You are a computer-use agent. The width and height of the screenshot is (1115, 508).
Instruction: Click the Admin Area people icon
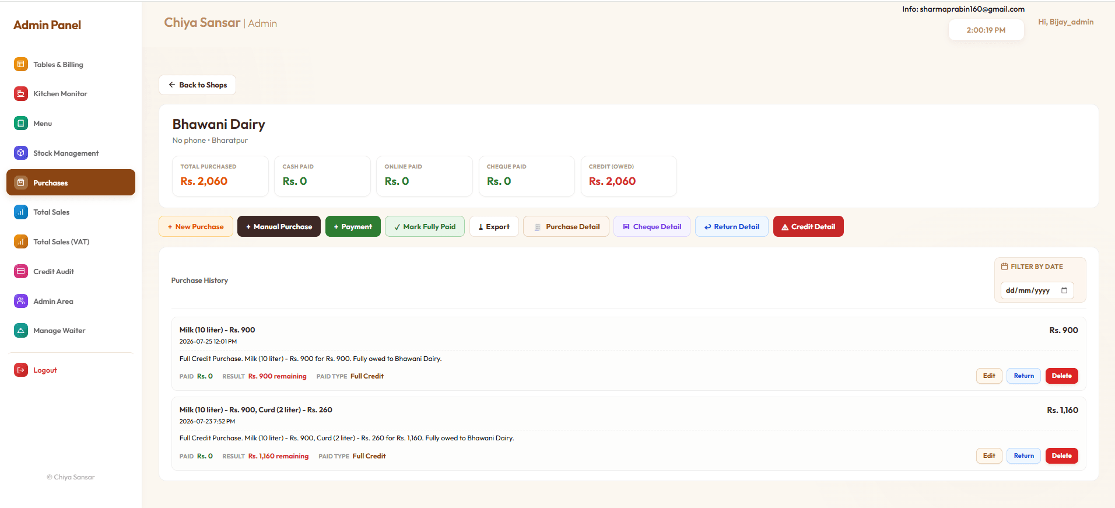coord(21,301)
